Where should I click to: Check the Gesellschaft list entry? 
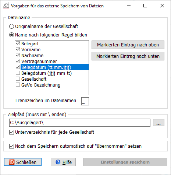coord(18,79)
